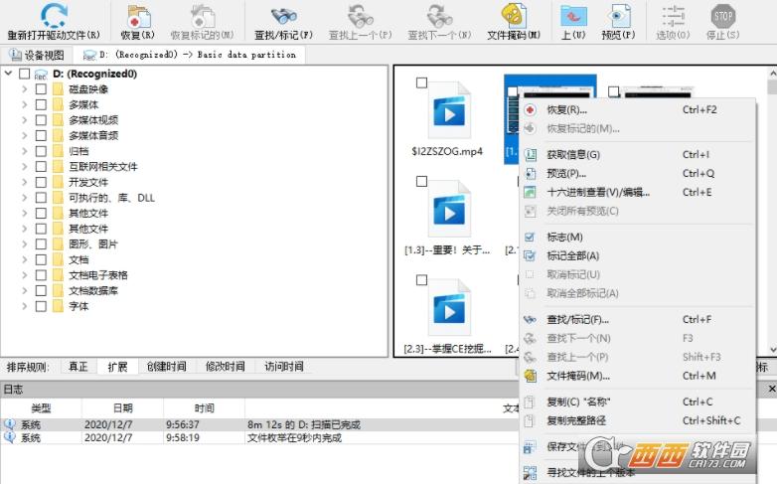Select log entry 8m 12s 的 D: 扫描已完成
Screen dimensions: 777x484
point(304,424)
